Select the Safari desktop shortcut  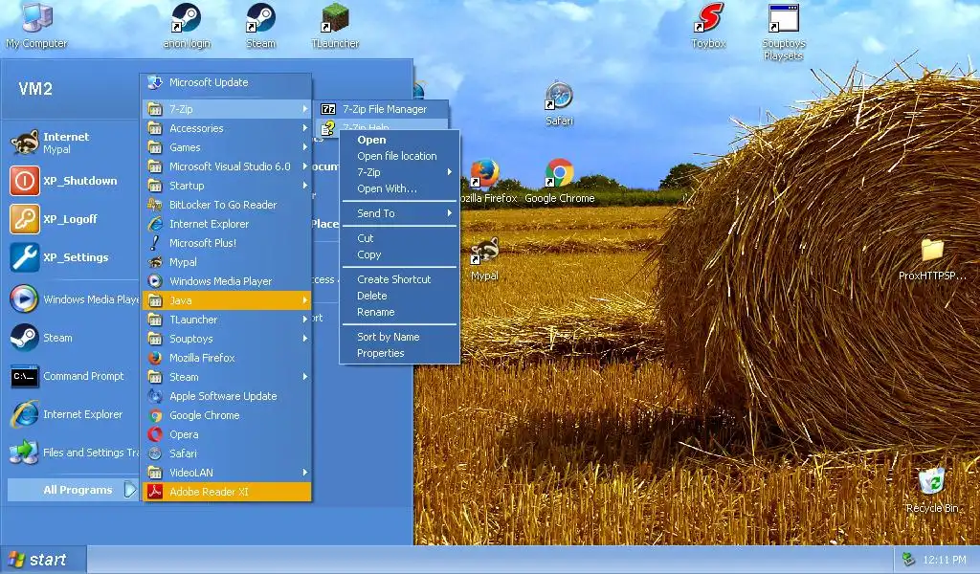coord(559,103)
